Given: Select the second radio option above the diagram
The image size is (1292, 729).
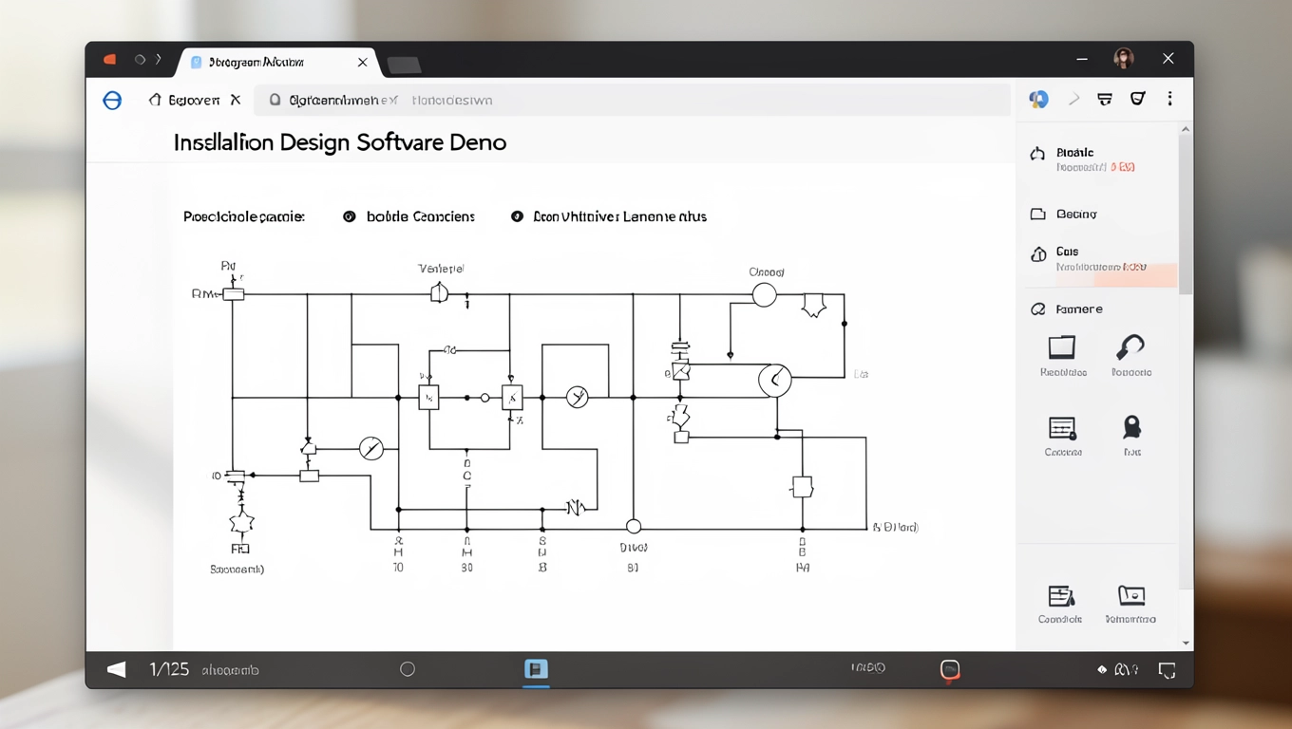Looking at the screenshot, I should 517,216.
